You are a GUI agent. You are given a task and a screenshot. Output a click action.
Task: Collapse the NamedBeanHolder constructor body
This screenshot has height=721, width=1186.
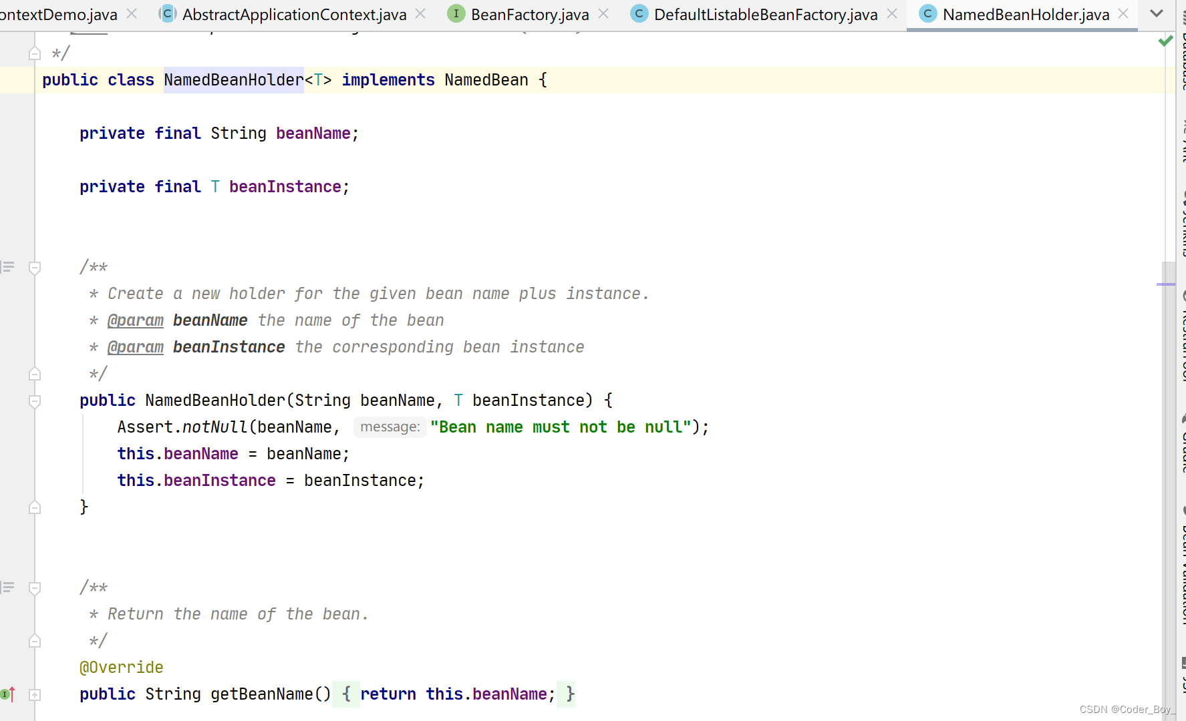click(35, 401)
